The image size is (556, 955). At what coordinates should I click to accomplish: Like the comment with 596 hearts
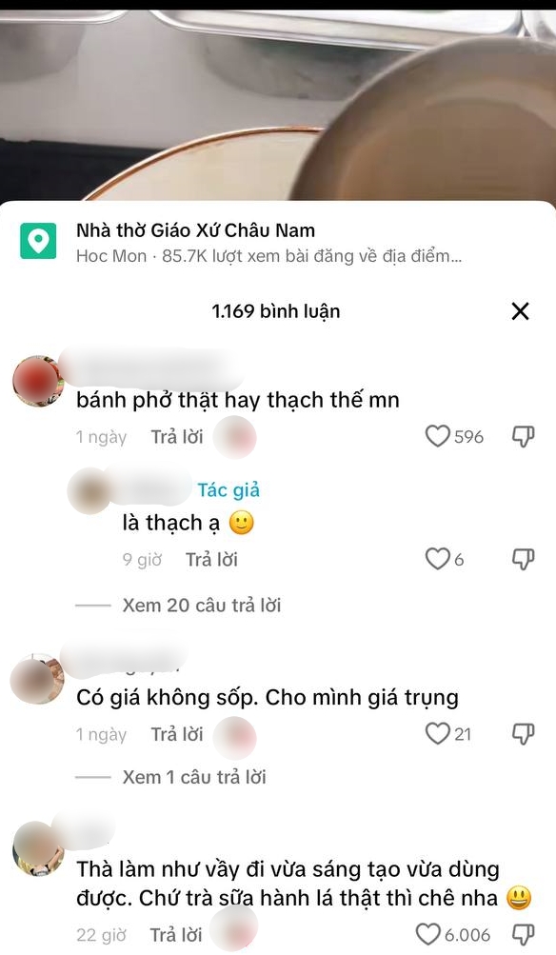pos(437,436)
